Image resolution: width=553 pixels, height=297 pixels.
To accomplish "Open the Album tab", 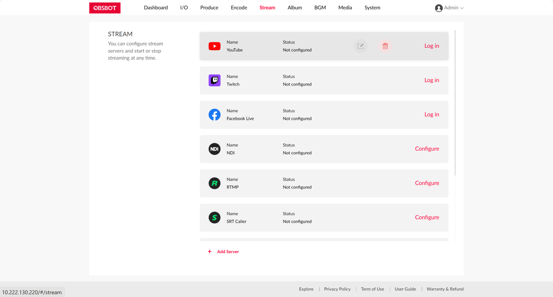I will pos(295,8).
